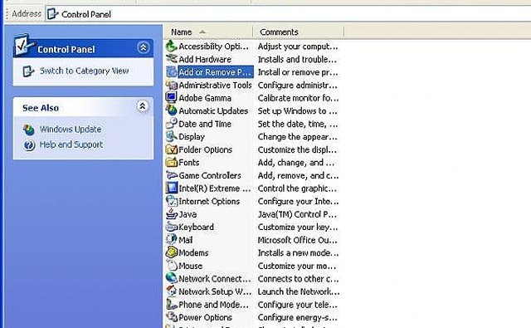Click the Network Connections icon
The width and height of the screenshot is (531, 328).
click(x=172, y=278)
